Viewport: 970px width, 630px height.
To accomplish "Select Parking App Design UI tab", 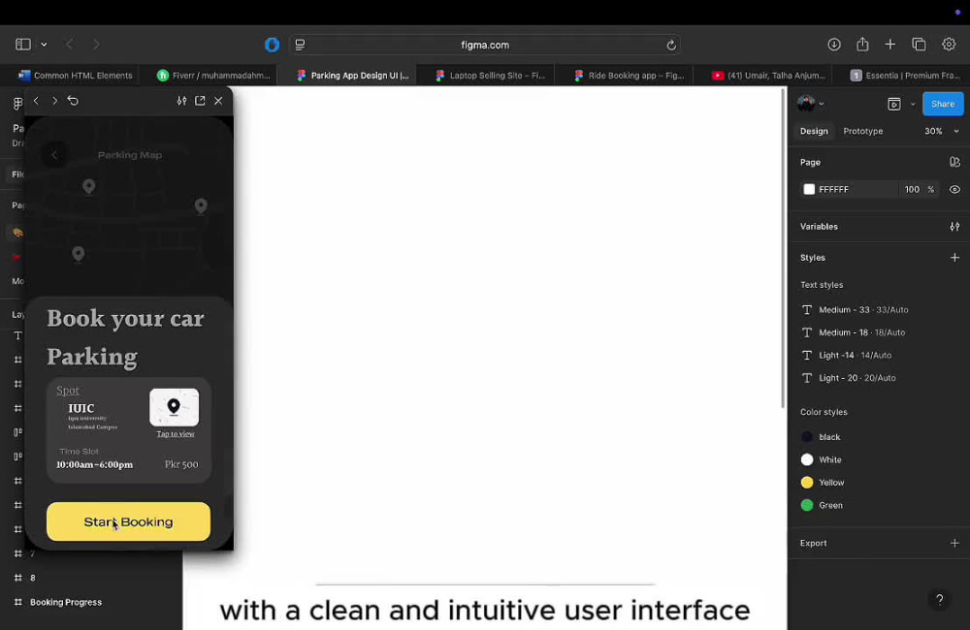I will 353,76.
